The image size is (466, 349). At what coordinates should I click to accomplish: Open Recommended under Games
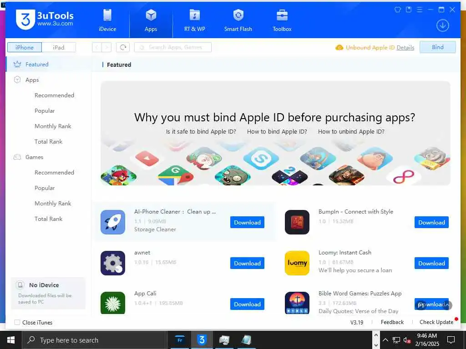[x=54, y=172]
